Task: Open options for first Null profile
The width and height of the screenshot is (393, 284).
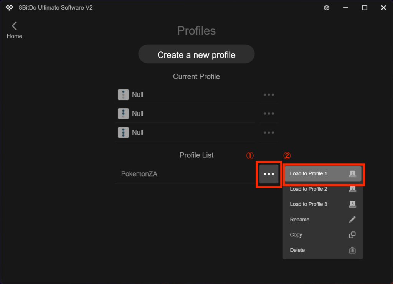Action: [x=269, y=95]
